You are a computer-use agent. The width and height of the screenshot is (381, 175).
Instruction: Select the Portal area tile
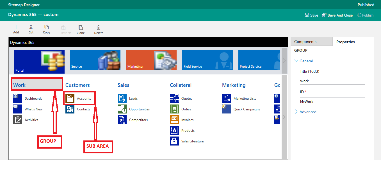39,62
